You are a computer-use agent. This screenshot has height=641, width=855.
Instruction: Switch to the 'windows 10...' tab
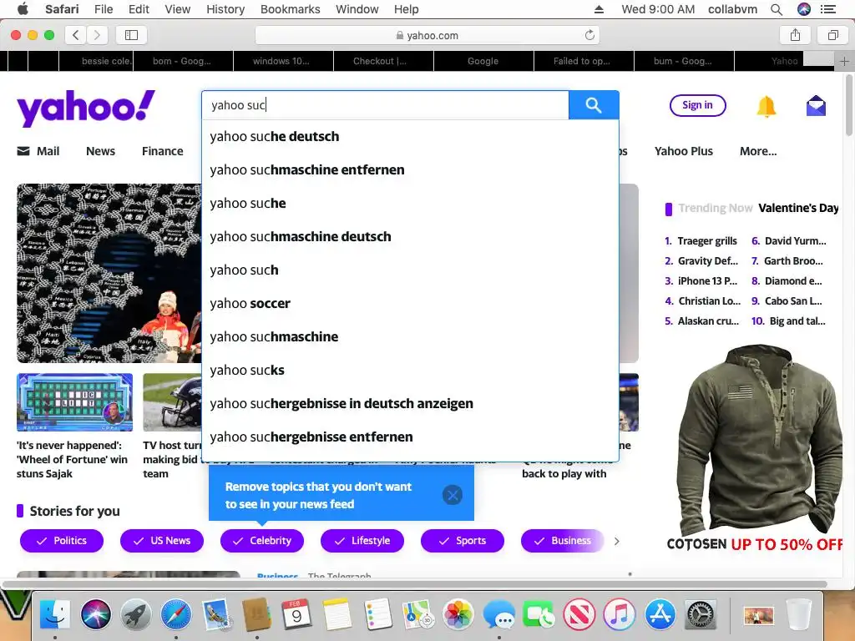(284, 61)
